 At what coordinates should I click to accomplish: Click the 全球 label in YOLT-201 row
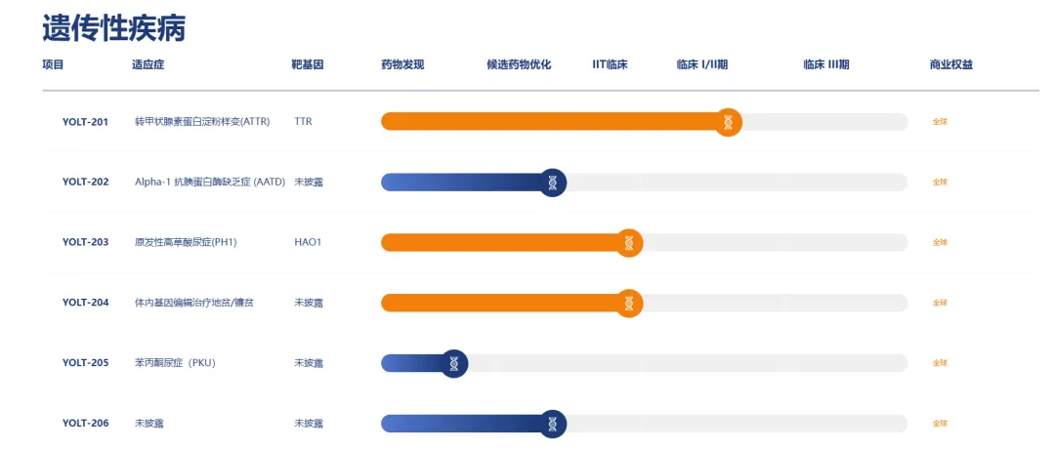(940, 122)
